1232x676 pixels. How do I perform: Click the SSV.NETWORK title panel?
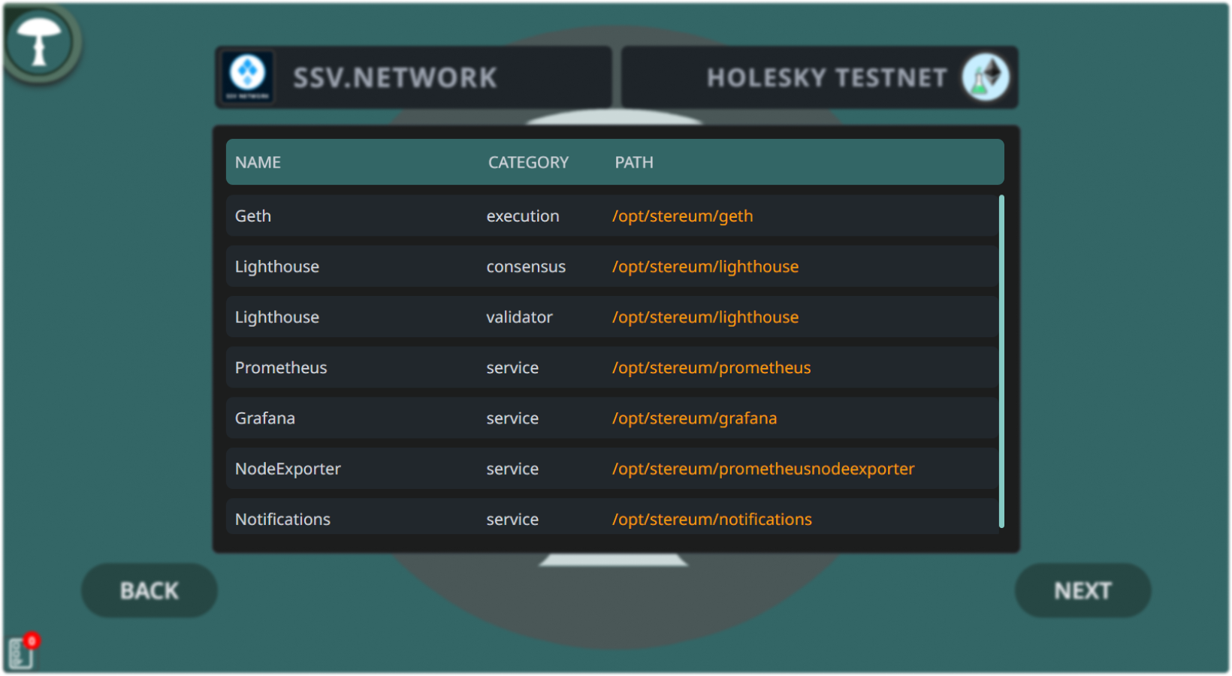pyautogui.click(x=414, y=77)
